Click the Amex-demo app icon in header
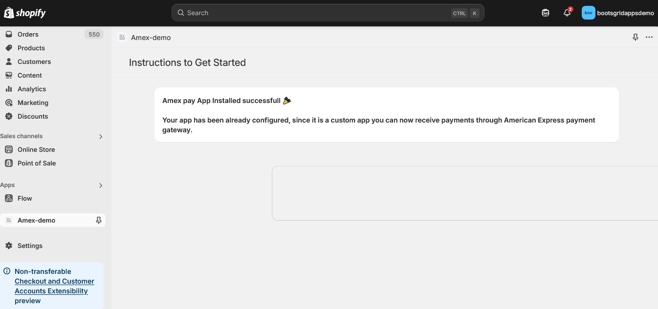Image resolution: width=658 pixels, height=309 pixels. [x=122, y=37]
